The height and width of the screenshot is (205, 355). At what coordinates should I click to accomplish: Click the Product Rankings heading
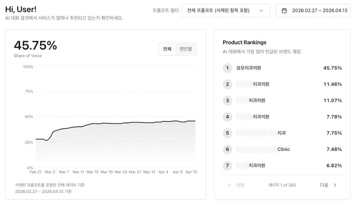pos(244,42)
